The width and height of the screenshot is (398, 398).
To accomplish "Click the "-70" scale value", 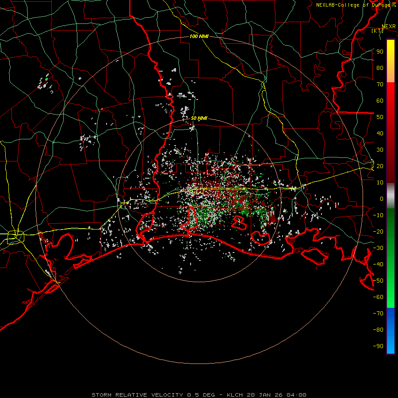I will pos(378,314).
